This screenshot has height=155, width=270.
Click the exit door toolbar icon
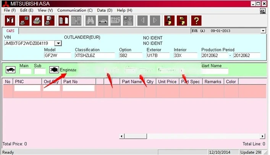10,21
